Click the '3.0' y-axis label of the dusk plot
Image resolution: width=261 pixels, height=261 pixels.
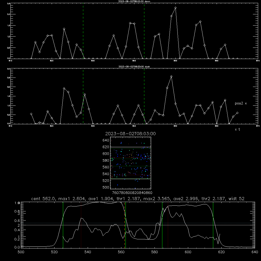[9, 69]
